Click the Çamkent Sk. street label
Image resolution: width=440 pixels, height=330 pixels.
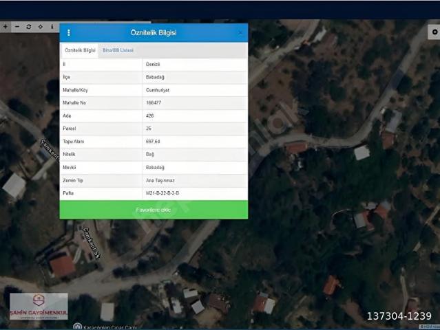tap(92, 243)
